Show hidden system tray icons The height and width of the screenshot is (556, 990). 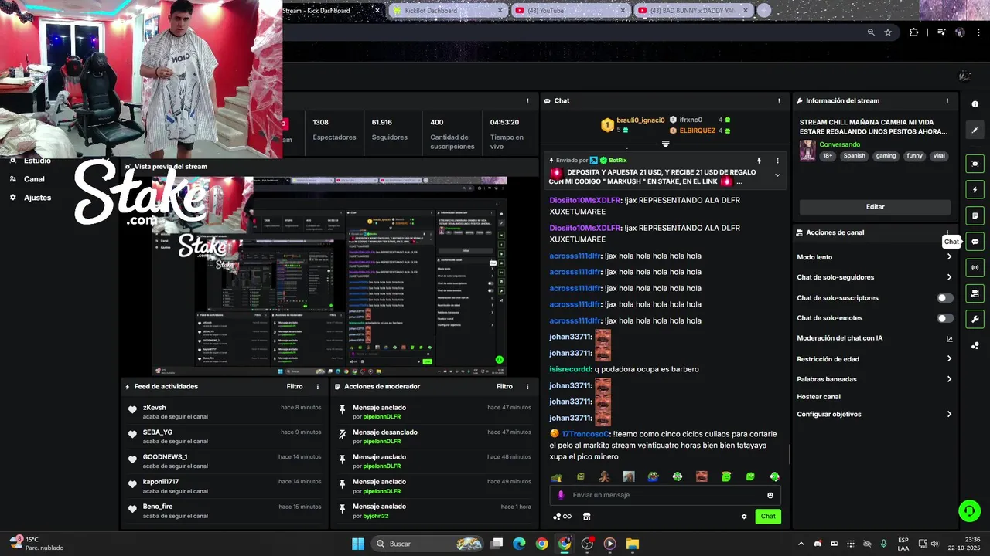[801, 544]
